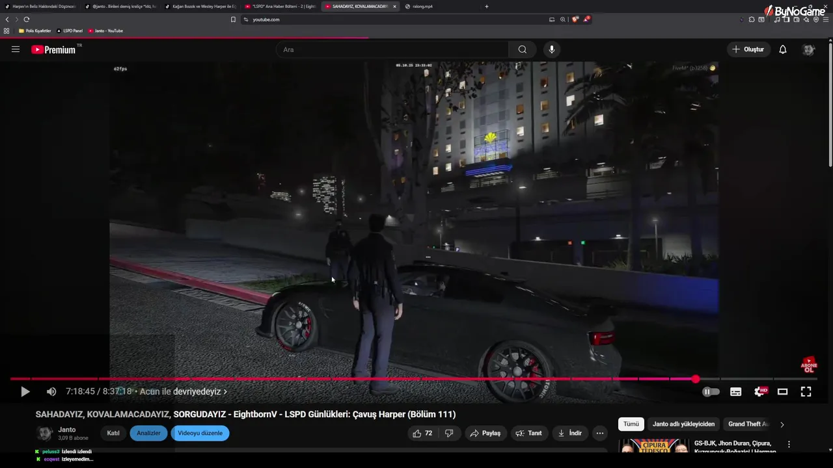This screenshot has height=468, width=833.
Task: Open the Janto - YouTube bookmark
Action: pos(105,31)
